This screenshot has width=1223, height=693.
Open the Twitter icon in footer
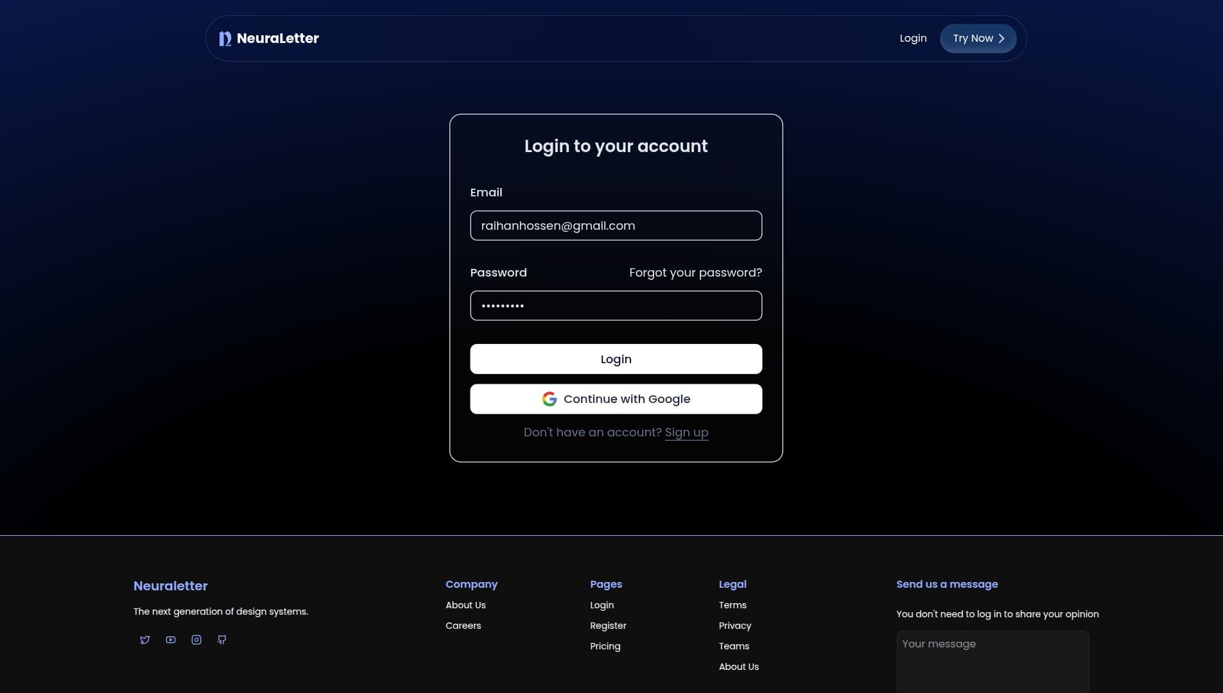[145, 640]
